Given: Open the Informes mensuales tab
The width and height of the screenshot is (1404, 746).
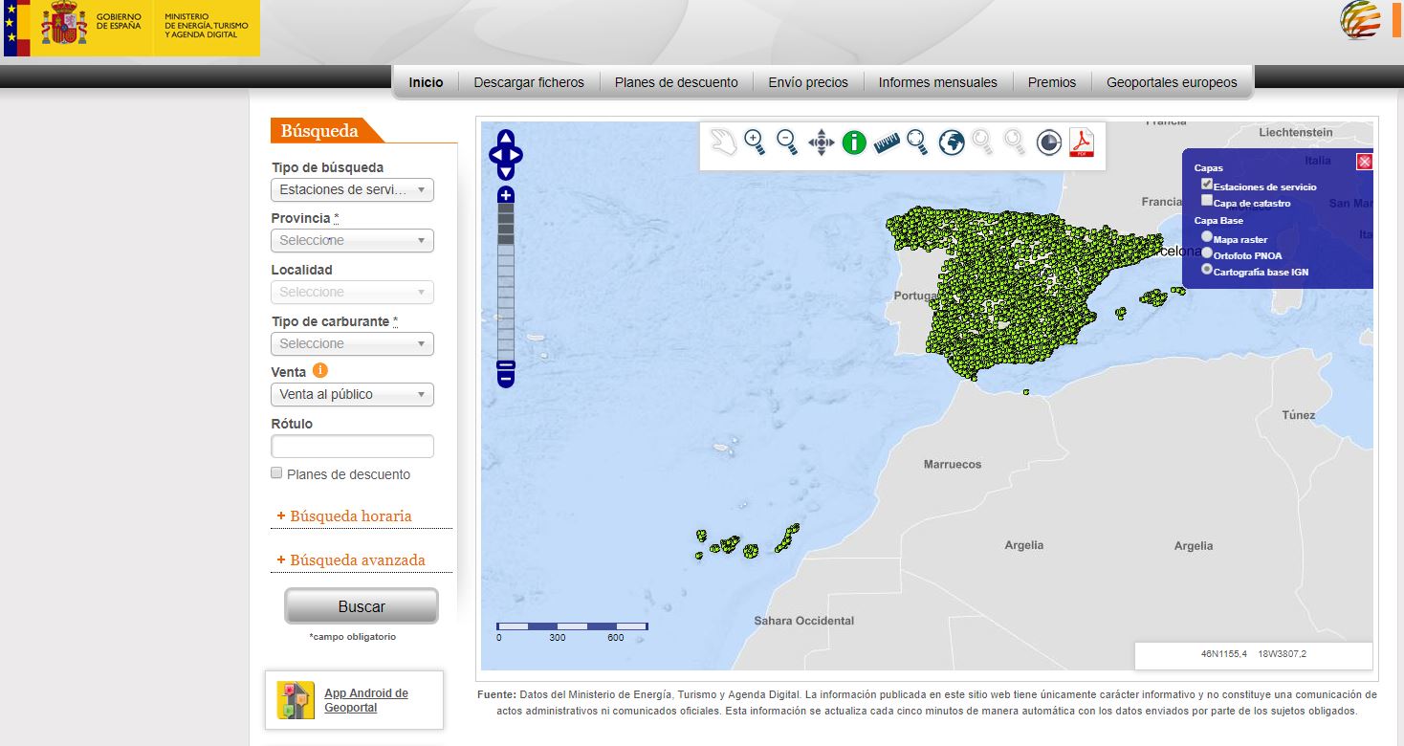Looking at the screenshot, I should coord(938,82).
